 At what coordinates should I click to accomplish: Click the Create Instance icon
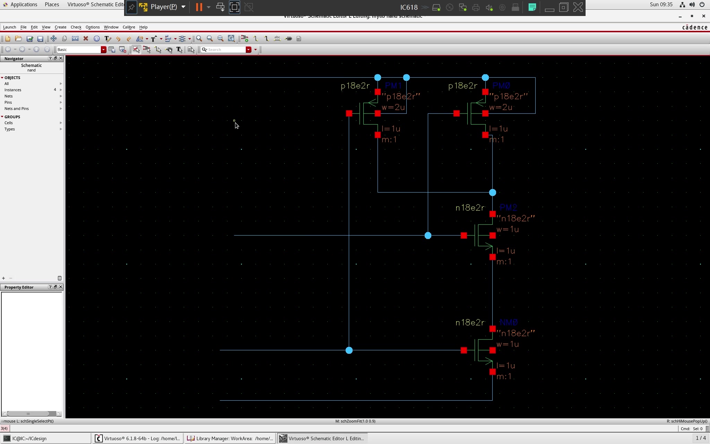coord(245,39)
